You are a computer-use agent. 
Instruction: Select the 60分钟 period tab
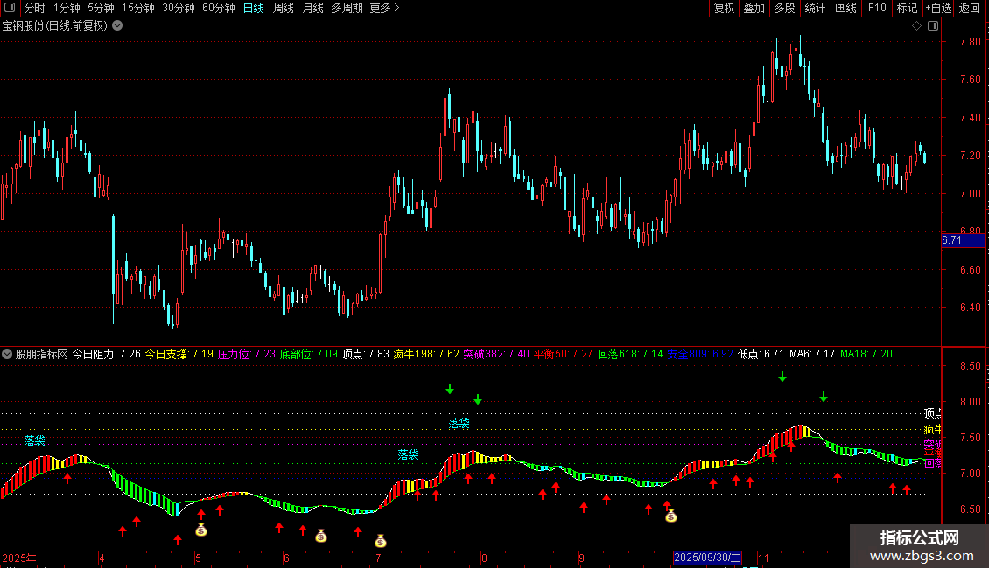coord(219,8)
